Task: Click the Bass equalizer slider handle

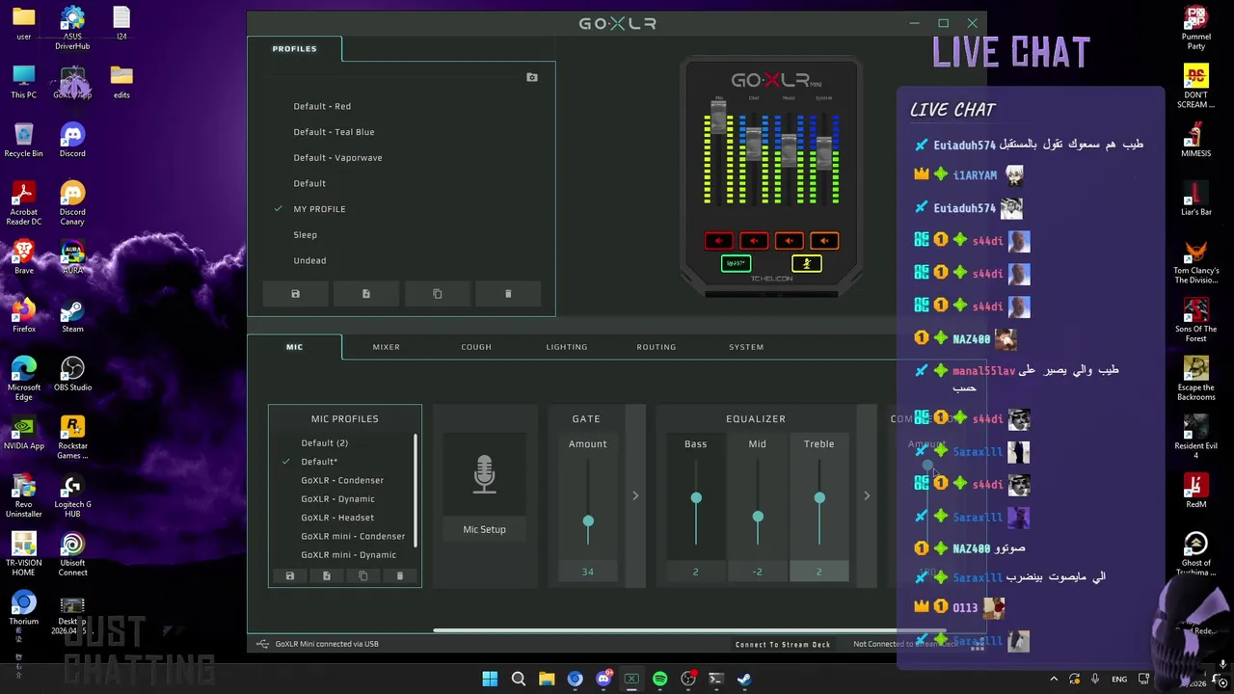Action: pyautogui.click(x=696, y=498)
